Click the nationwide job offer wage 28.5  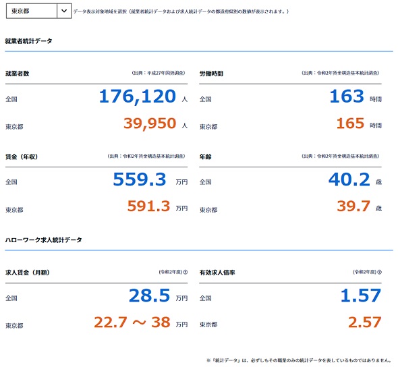(149, 295)
